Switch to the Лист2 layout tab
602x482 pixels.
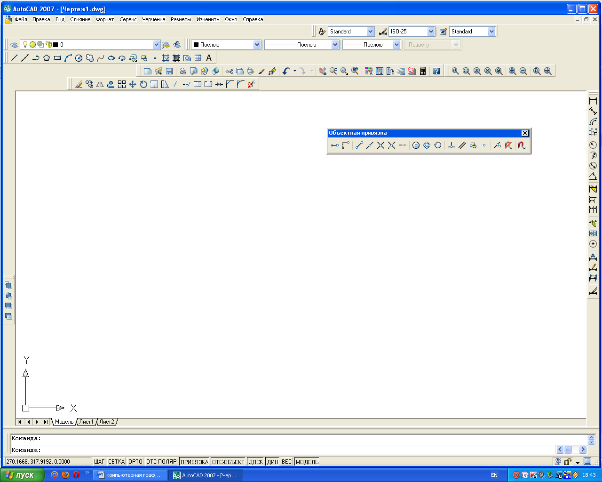click(x=107, y=422)
